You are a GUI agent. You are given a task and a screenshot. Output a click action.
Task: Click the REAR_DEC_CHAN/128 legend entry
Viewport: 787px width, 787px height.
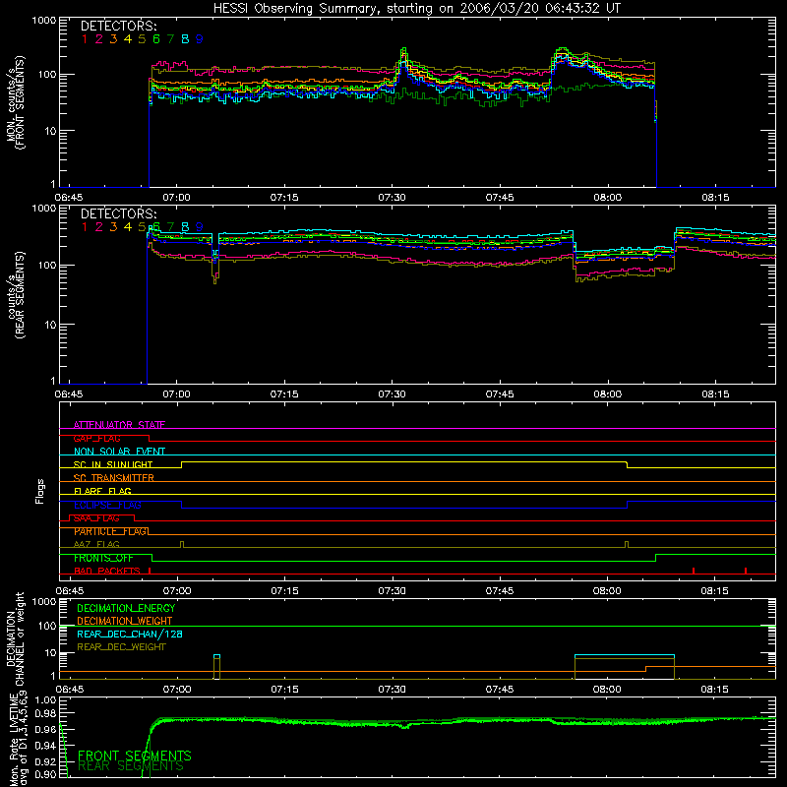point(130,634)
